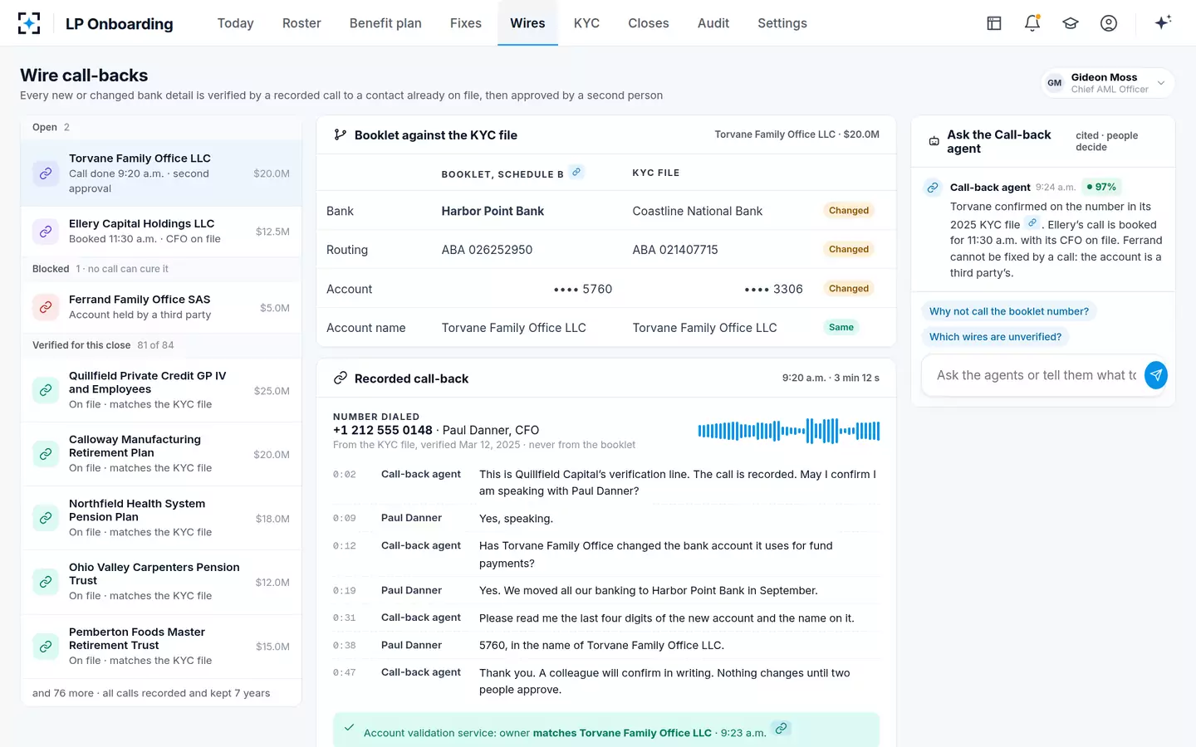Go to the KYC tab
Screen dimensions: 1196x747
[586, 23]
